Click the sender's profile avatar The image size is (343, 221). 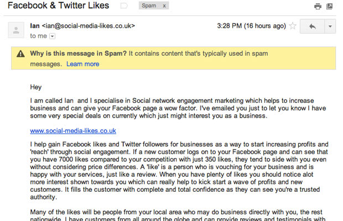tap(16, 30)
